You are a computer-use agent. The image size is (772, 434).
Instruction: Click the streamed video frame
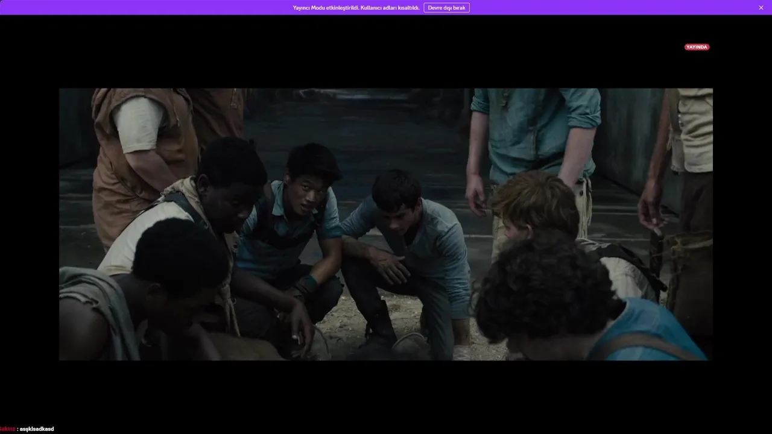pyautogui.click(x=386, y=224)
